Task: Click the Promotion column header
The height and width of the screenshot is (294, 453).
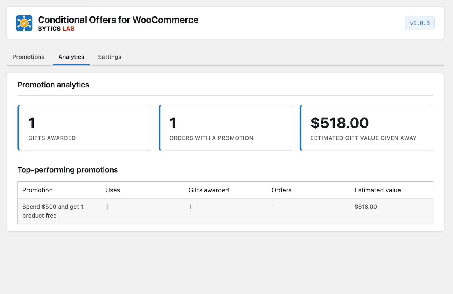Action: click(37, 190)
